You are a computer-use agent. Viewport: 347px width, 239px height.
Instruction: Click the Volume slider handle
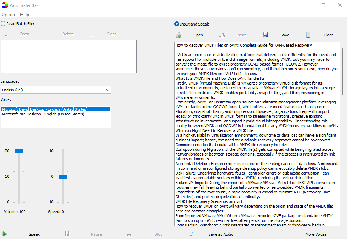(19, 151)
